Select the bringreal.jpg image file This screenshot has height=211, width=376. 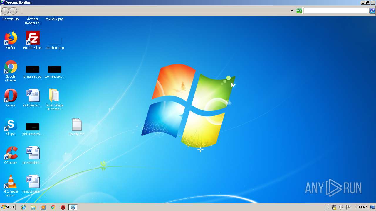click(x=33, y=72)
